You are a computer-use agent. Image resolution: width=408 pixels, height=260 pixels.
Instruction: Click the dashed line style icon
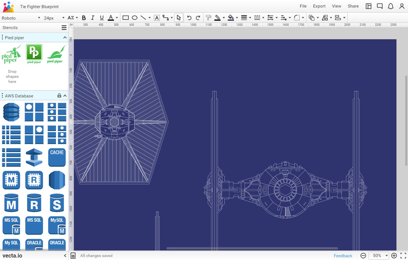pos(257,18)
